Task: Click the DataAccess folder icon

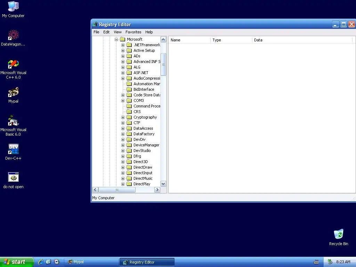Action: (x=129, y=128)
